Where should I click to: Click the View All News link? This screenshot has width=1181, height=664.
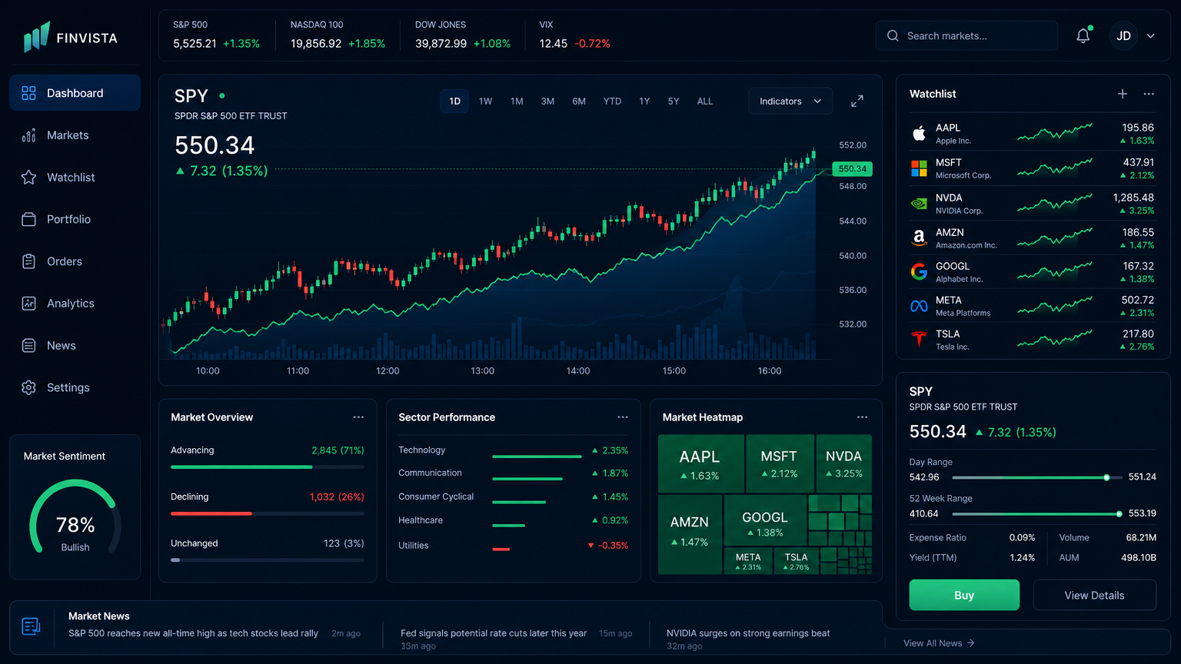click(938, 643)
